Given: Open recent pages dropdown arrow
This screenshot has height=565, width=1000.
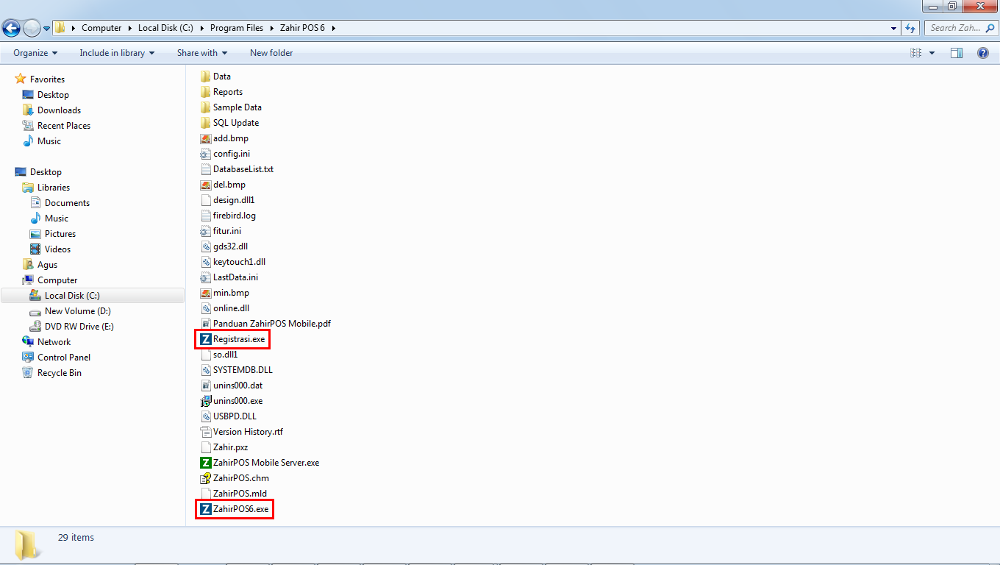Looking at the screenshot, I should click(x=47, y=28).
